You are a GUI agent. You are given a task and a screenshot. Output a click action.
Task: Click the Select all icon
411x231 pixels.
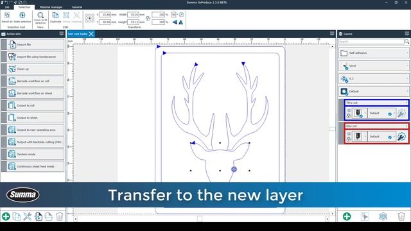coord(7,15)
